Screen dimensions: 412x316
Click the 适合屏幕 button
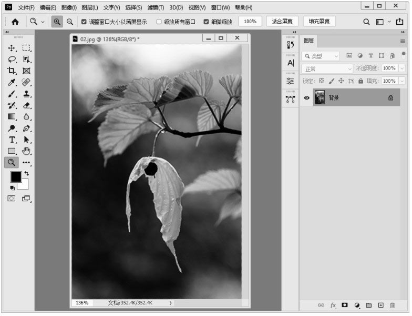tap(282, 22)
